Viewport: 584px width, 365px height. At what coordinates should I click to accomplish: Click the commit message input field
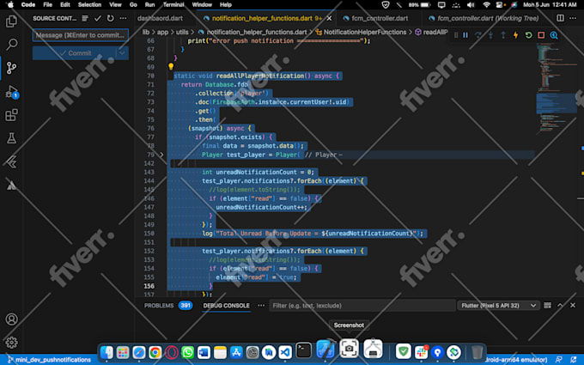[81, 35]
